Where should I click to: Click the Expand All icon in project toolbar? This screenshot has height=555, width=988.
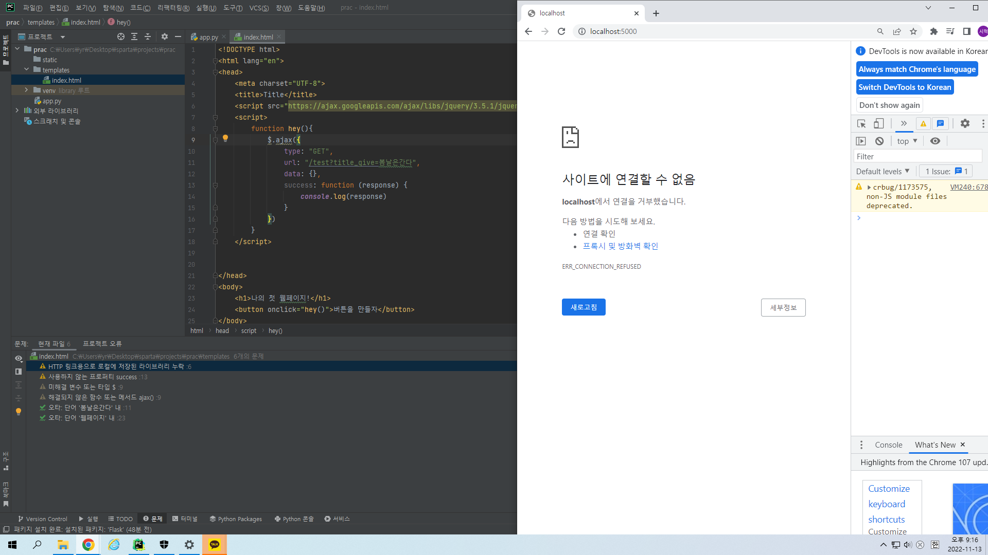pyautogui.click(x=134, y=36)
